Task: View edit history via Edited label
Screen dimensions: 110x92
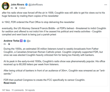Action: pos(22,8)
